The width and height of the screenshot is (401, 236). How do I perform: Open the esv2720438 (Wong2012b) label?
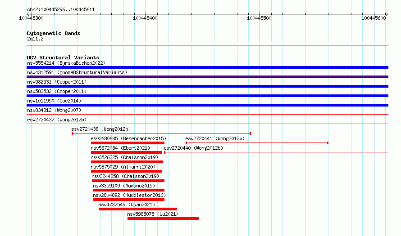[101, 129]
